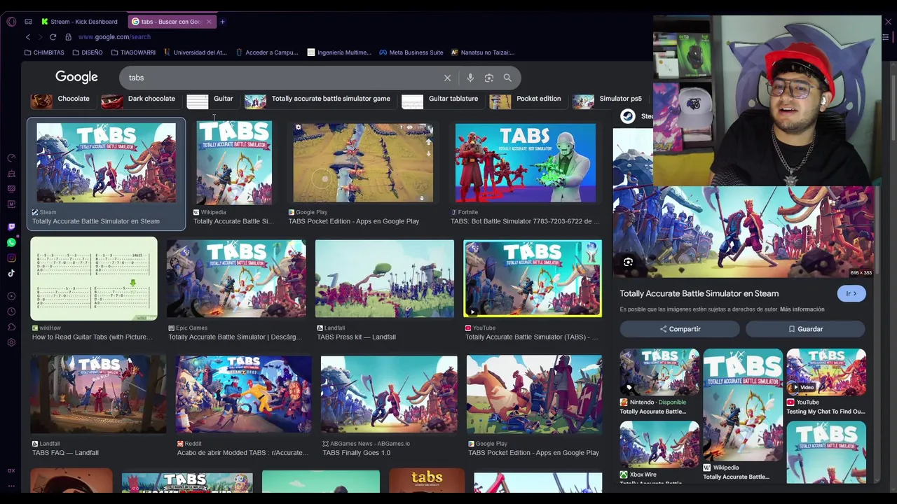
Task: Open the player sidebar icon
Action: 11,296
